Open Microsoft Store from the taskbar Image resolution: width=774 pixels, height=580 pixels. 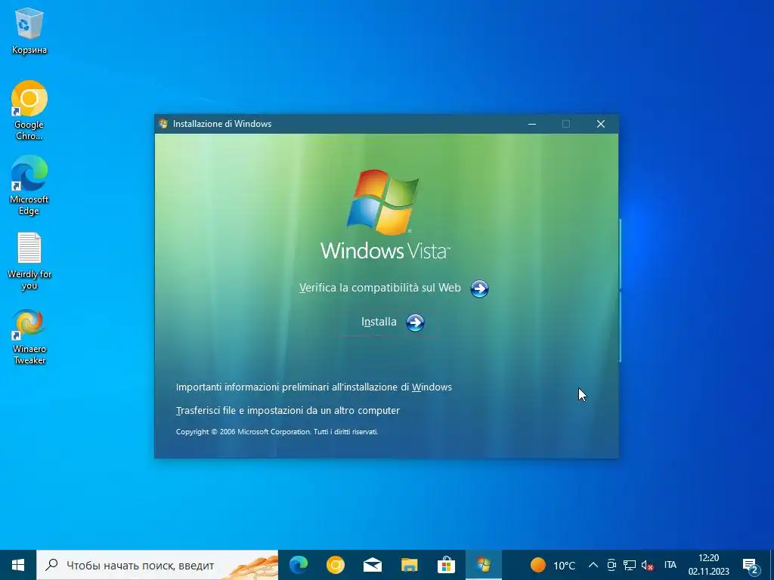[446, 565]
